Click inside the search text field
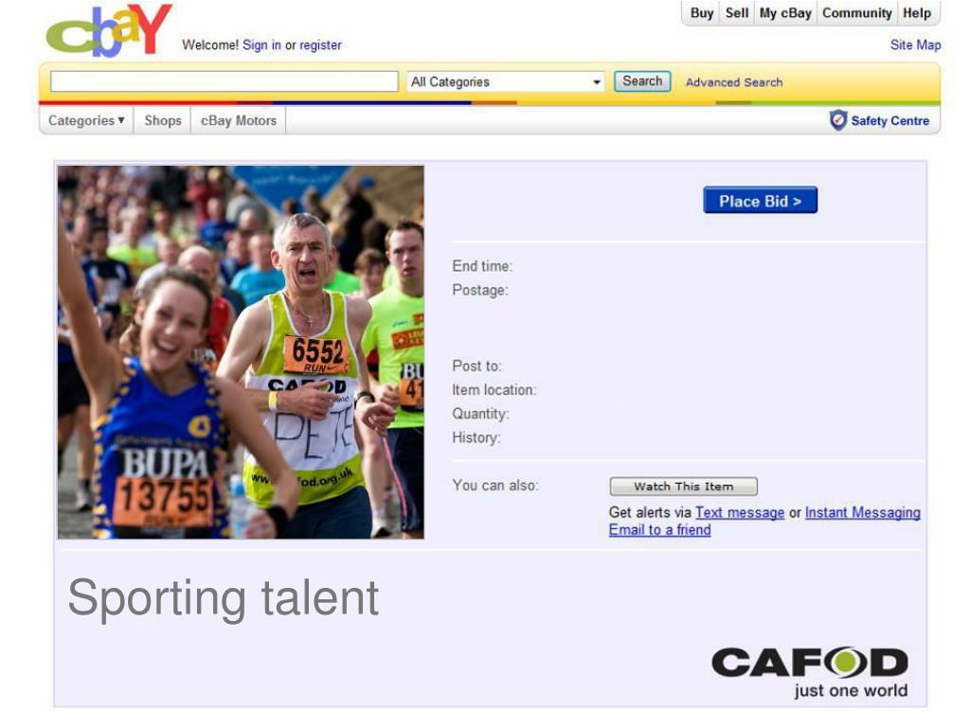This screenshot has height=727, width=970. 224,81
